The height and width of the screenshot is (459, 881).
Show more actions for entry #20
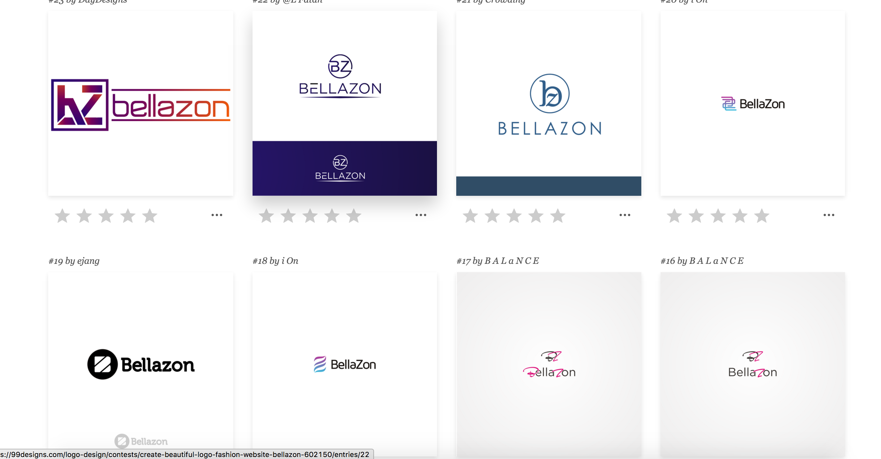tap(829, 215)
